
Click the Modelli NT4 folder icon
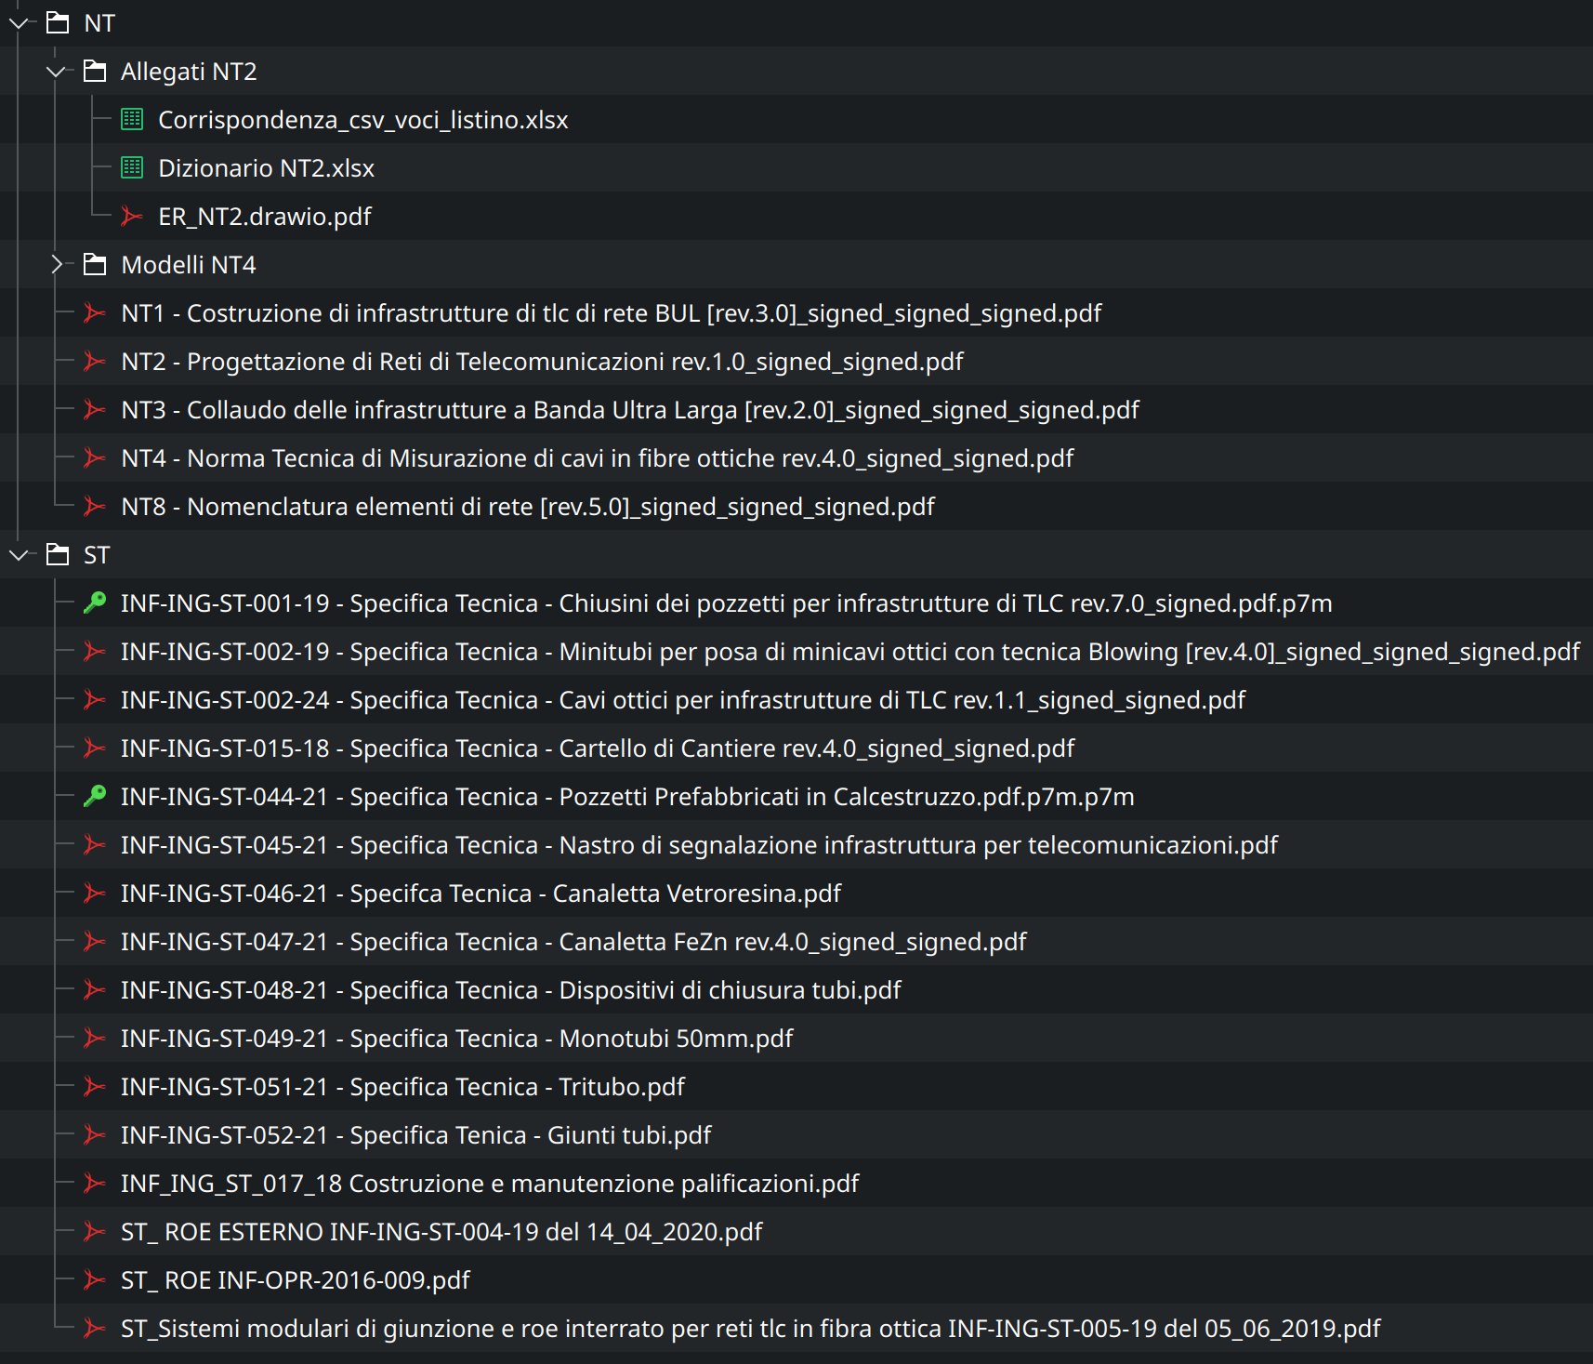(95, 265)
